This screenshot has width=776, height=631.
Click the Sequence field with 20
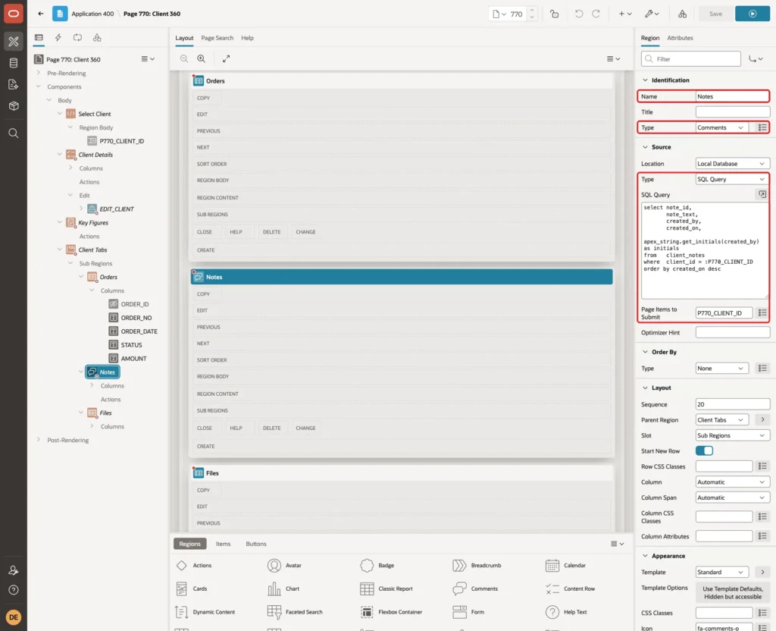(x=732, y=405)
